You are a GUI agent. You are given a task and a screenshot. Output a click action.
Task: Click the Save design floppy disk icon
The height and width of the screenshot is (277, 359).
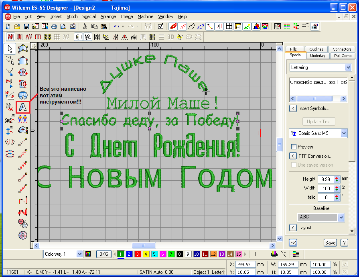(x=26, y=26)
